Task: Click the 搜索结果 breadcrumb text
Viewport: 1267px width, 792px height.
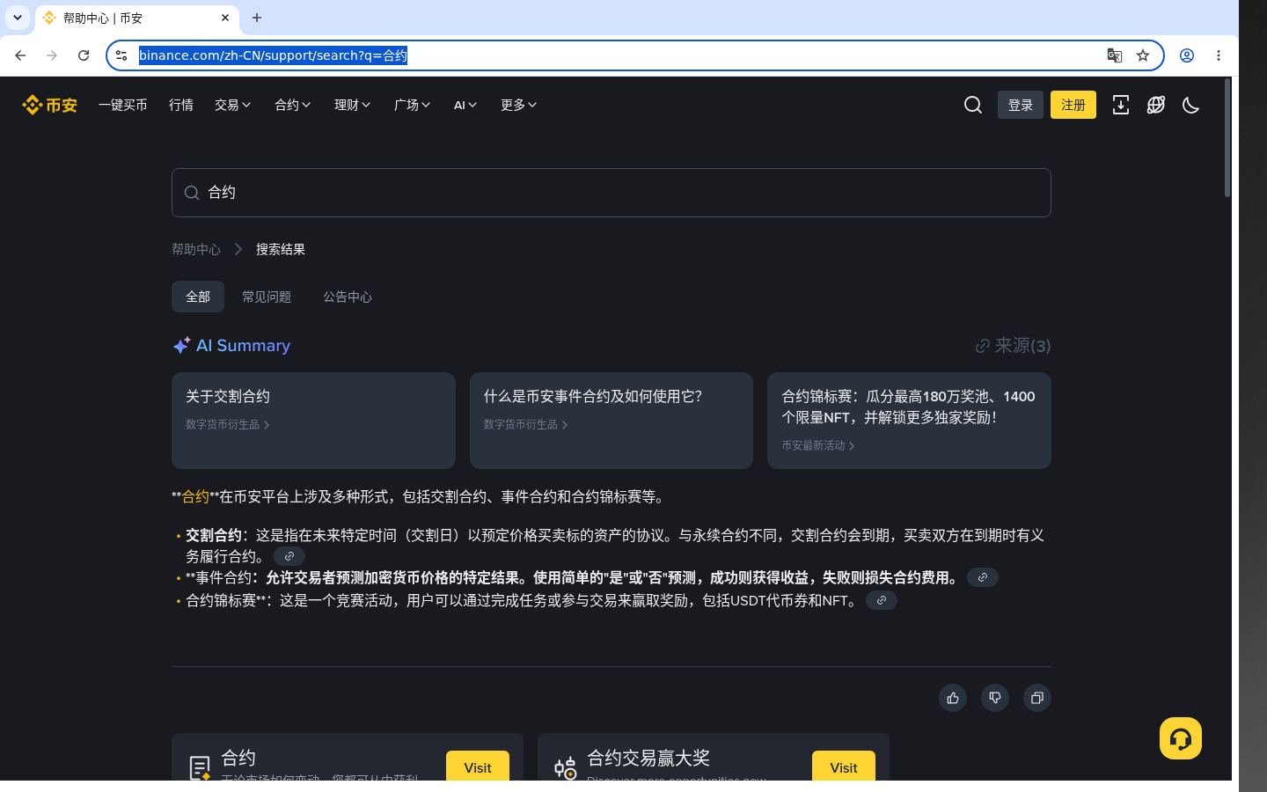Action: (281, 249)
